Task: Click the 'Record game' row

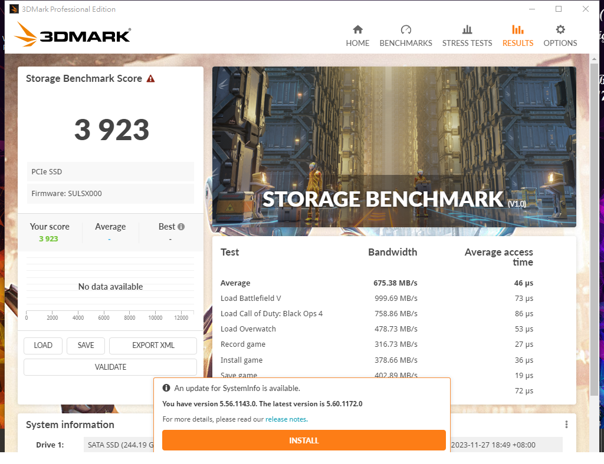Action: 377,344
